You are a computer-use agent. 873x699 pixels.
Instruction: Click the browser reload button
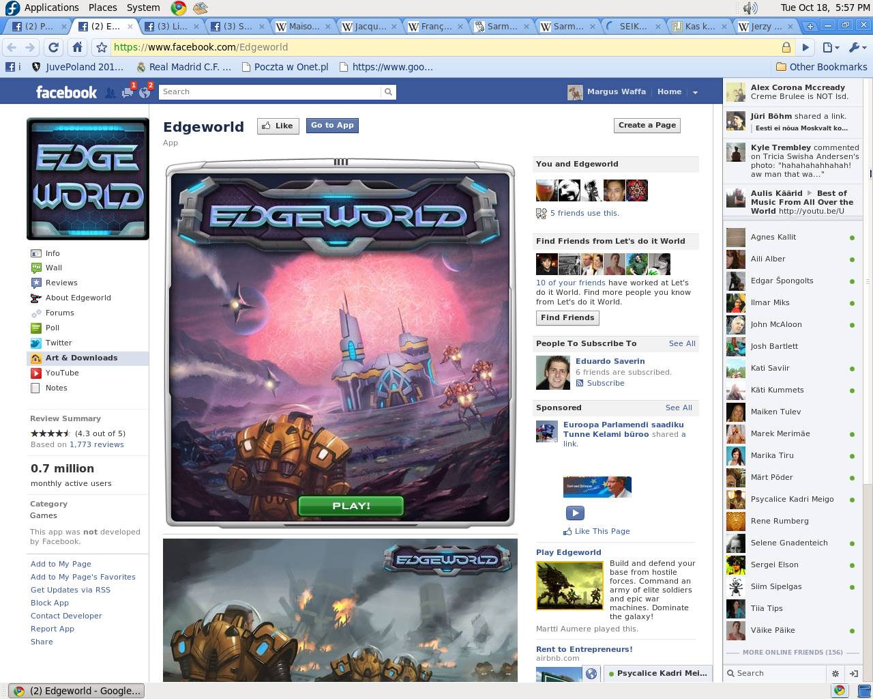tap(53, 47)
